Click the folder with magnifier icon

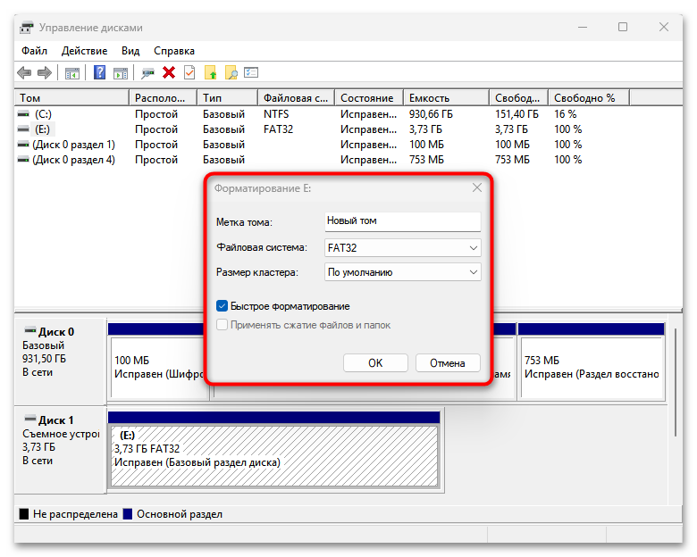coord(231,72)
